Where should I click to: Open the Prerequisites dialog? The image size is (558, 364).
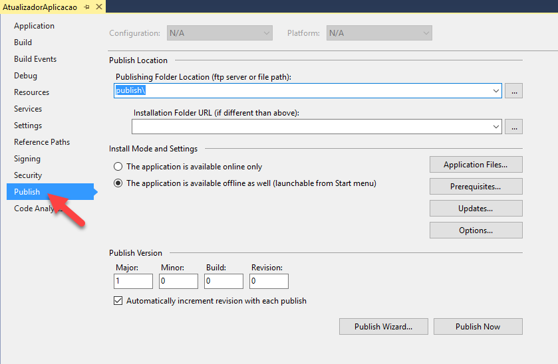(476, 187)
